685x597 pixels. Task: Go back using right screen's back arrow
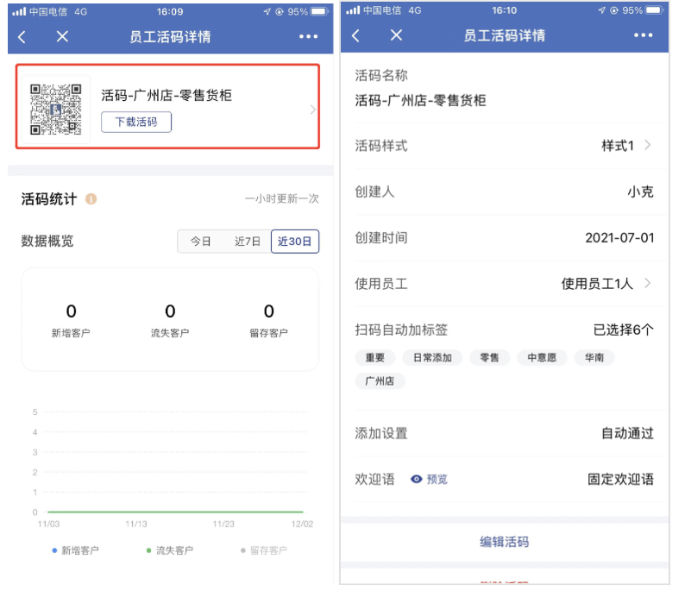(356, 35)
